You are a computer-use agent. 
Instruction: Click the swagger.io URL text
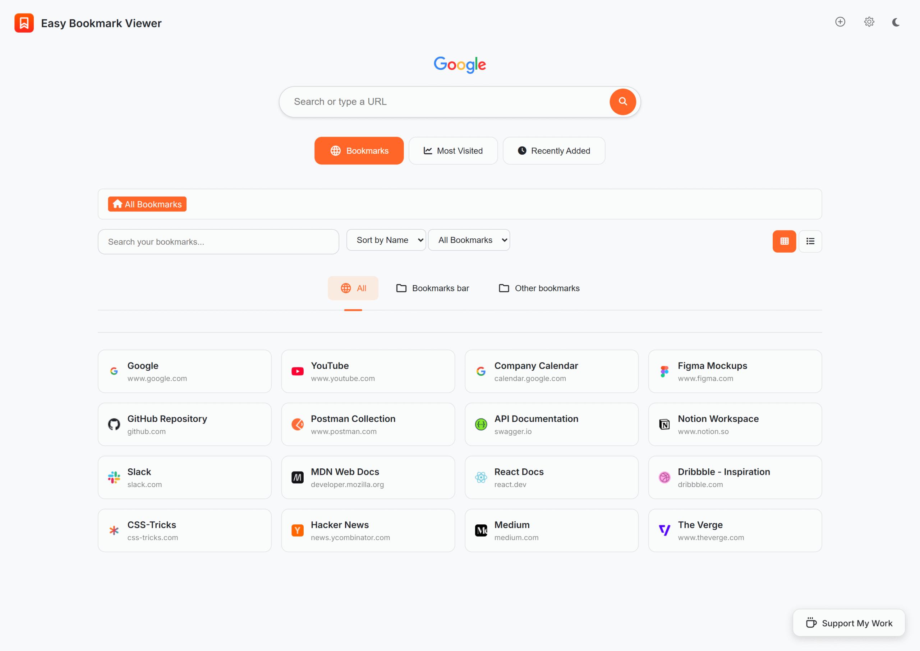click(512, 431)
